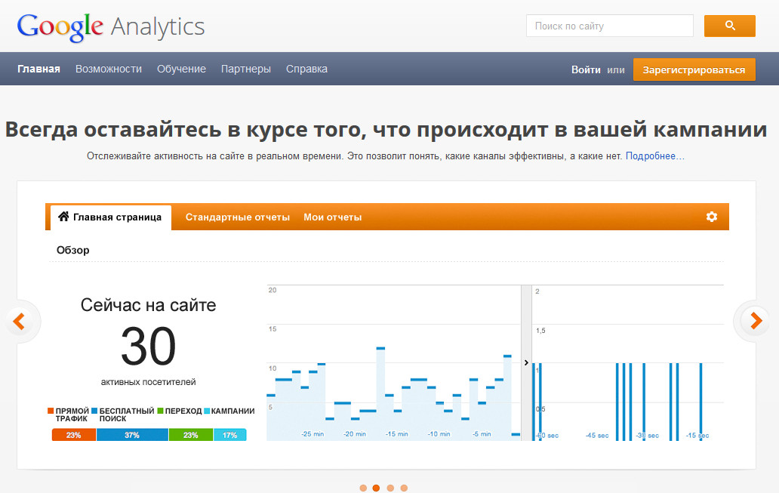Select the fourth carousel dot
This screenshot has height=493, width=779.
coord(404,488)
